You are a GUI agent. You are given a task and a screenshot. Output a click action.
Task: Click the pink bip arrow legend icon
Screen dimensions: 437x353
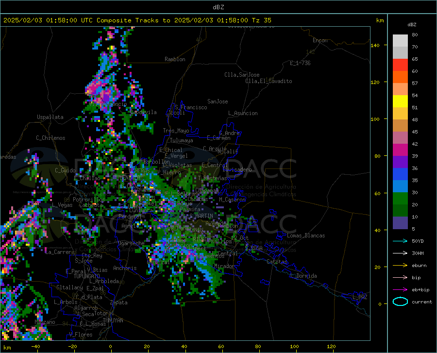coord(400,278)
